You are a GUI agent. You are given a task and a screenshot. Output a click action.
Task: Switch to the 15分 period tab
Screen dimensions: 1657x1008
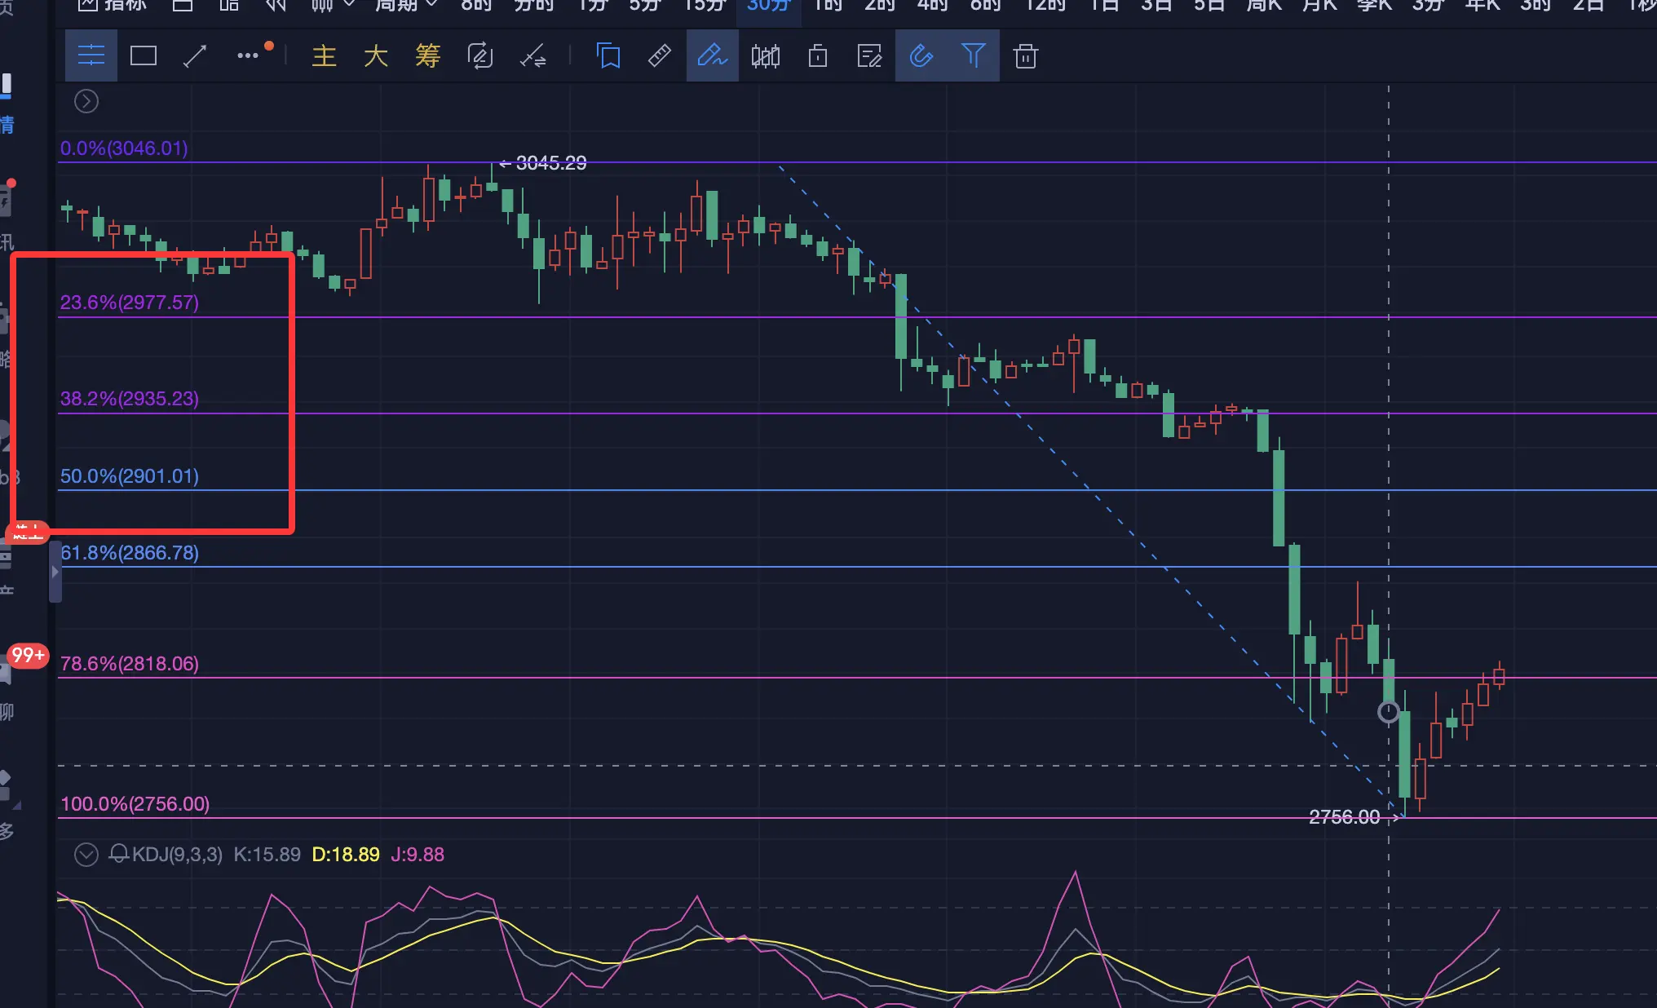pyautogui.click(x=705, y=6)
